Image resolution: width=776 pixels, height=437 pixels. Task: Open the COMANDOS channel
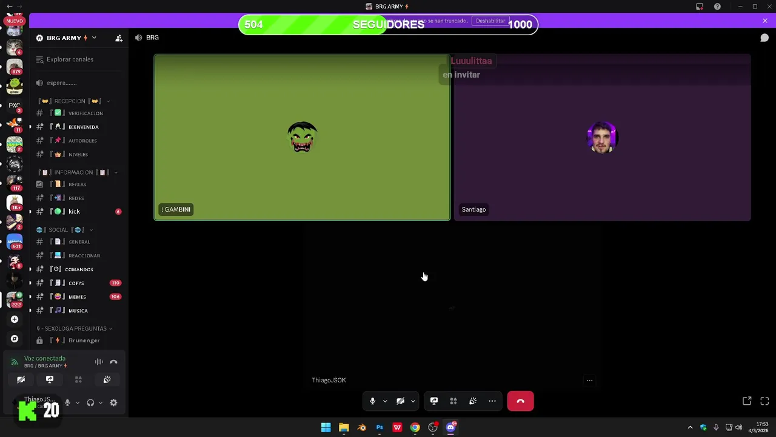78,269
